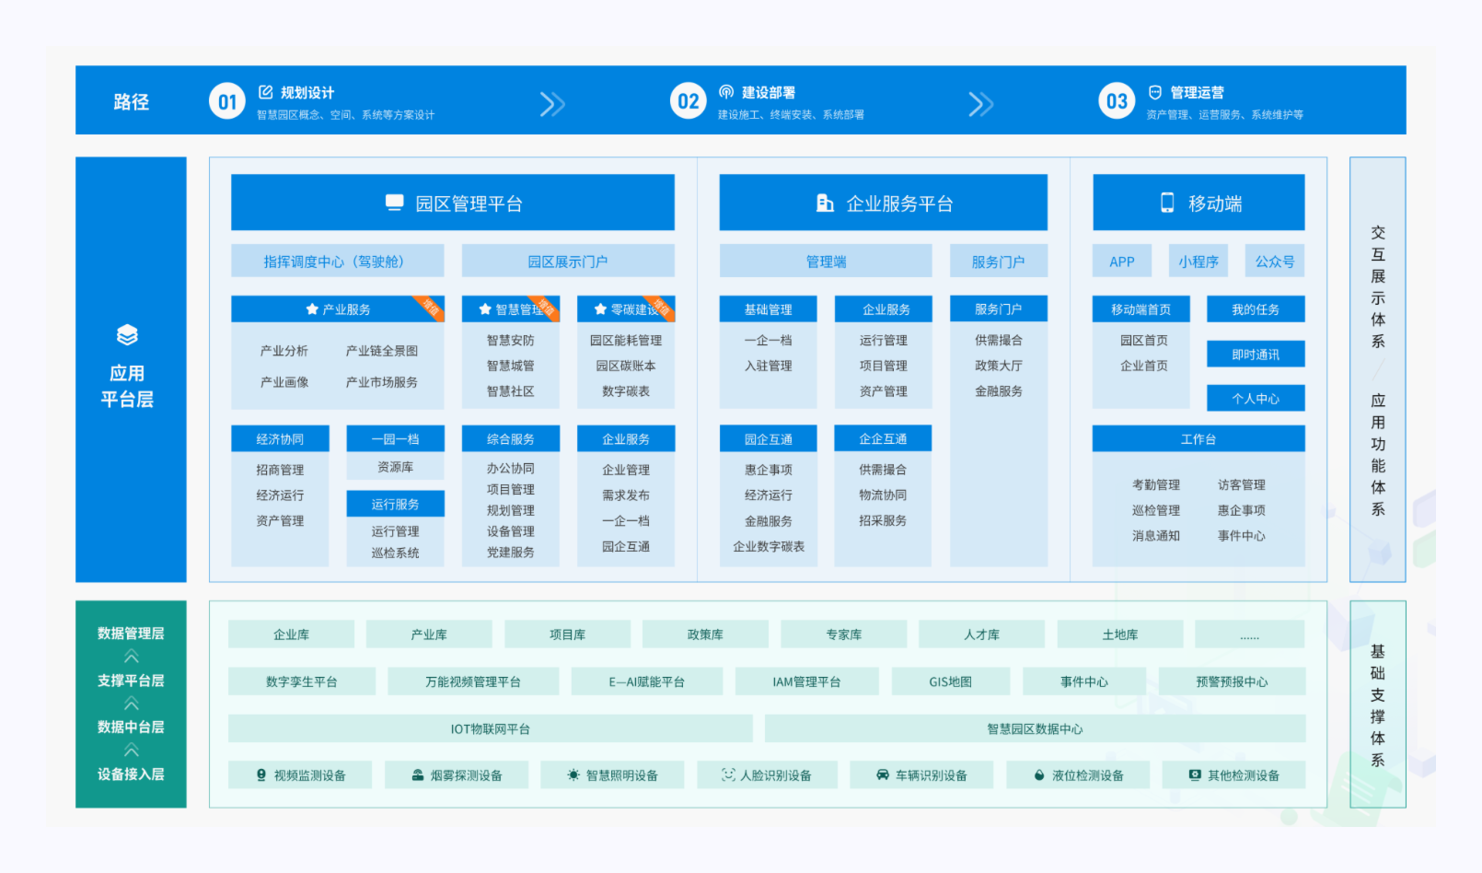Click the camera icon for 视频监测设备
1482x873 pixels.
[x=261, y=775]
